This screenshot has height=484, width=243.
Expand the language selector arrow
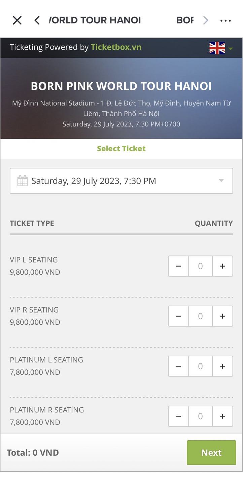tap(231, 49)
